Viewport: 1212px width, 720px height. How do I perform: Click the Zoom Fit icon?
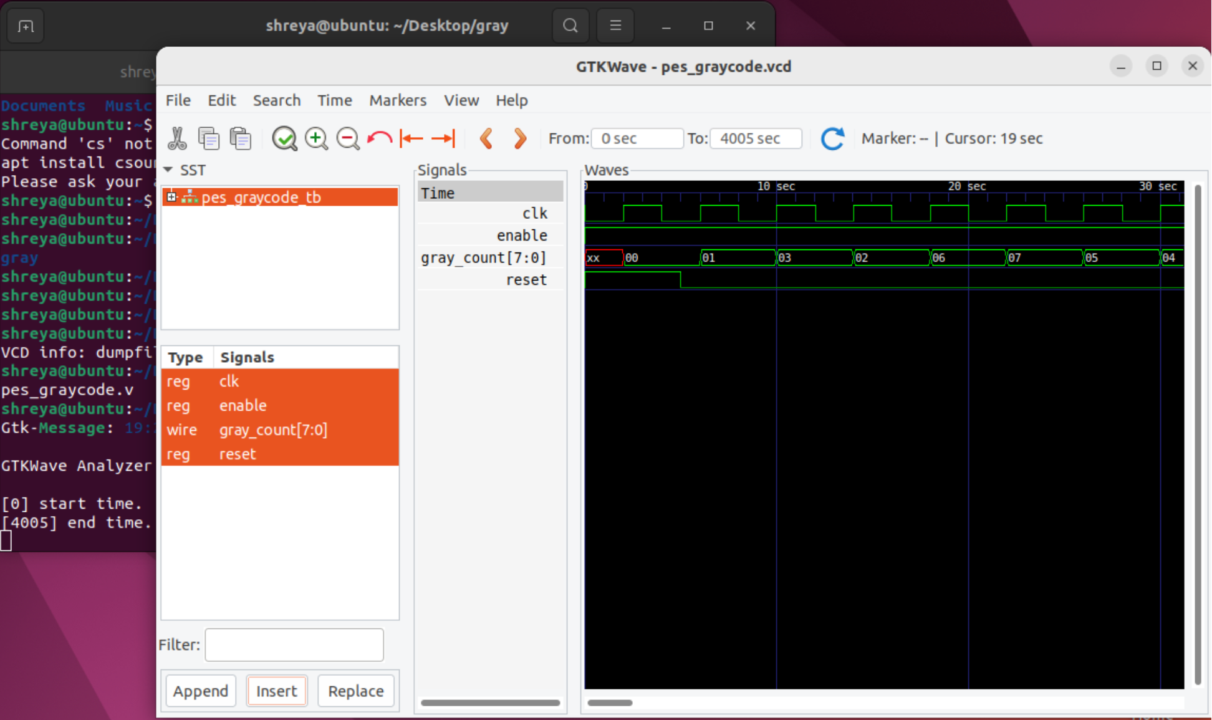(x=284, y=138)
